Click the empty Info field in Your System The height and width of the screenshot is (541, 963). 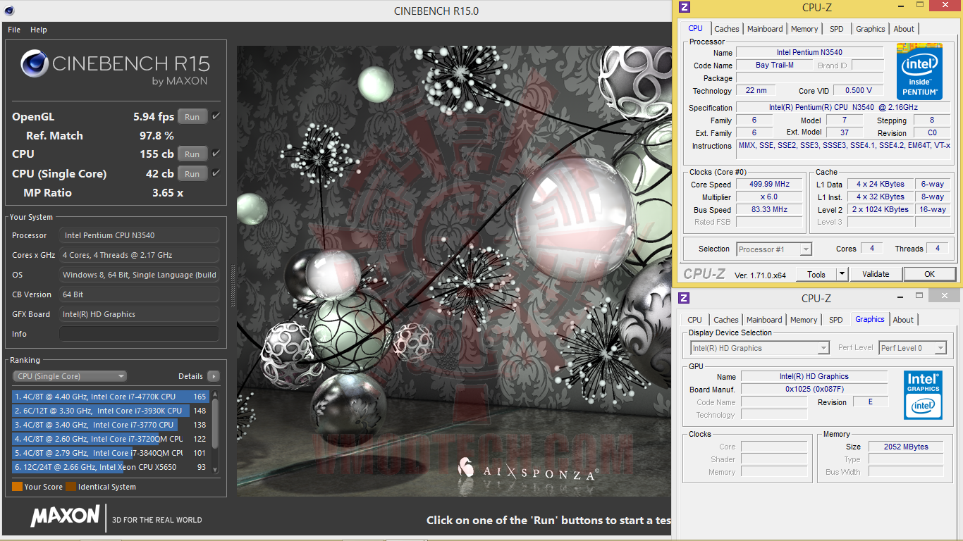point(139,334)
